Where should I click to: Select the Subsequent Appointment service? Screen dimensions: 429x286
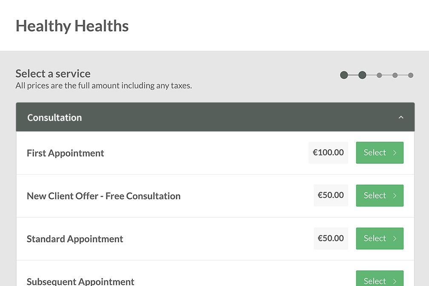coord(380,280)
